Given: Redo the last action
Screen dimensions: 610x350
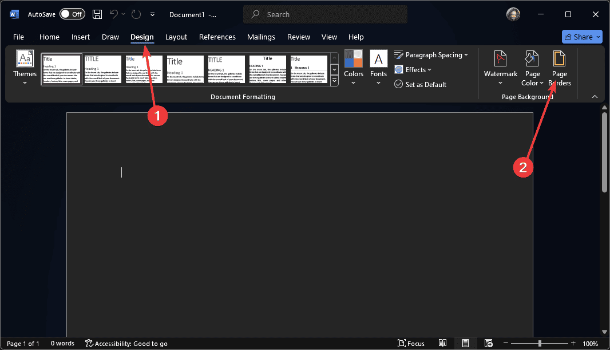Looking at the screenshot, I should pyautogui.click(x=136, y=14).
